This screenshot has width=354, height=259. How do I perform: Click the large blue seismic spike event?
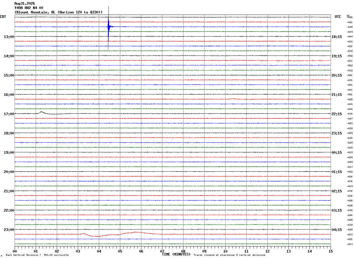(109, 27)
